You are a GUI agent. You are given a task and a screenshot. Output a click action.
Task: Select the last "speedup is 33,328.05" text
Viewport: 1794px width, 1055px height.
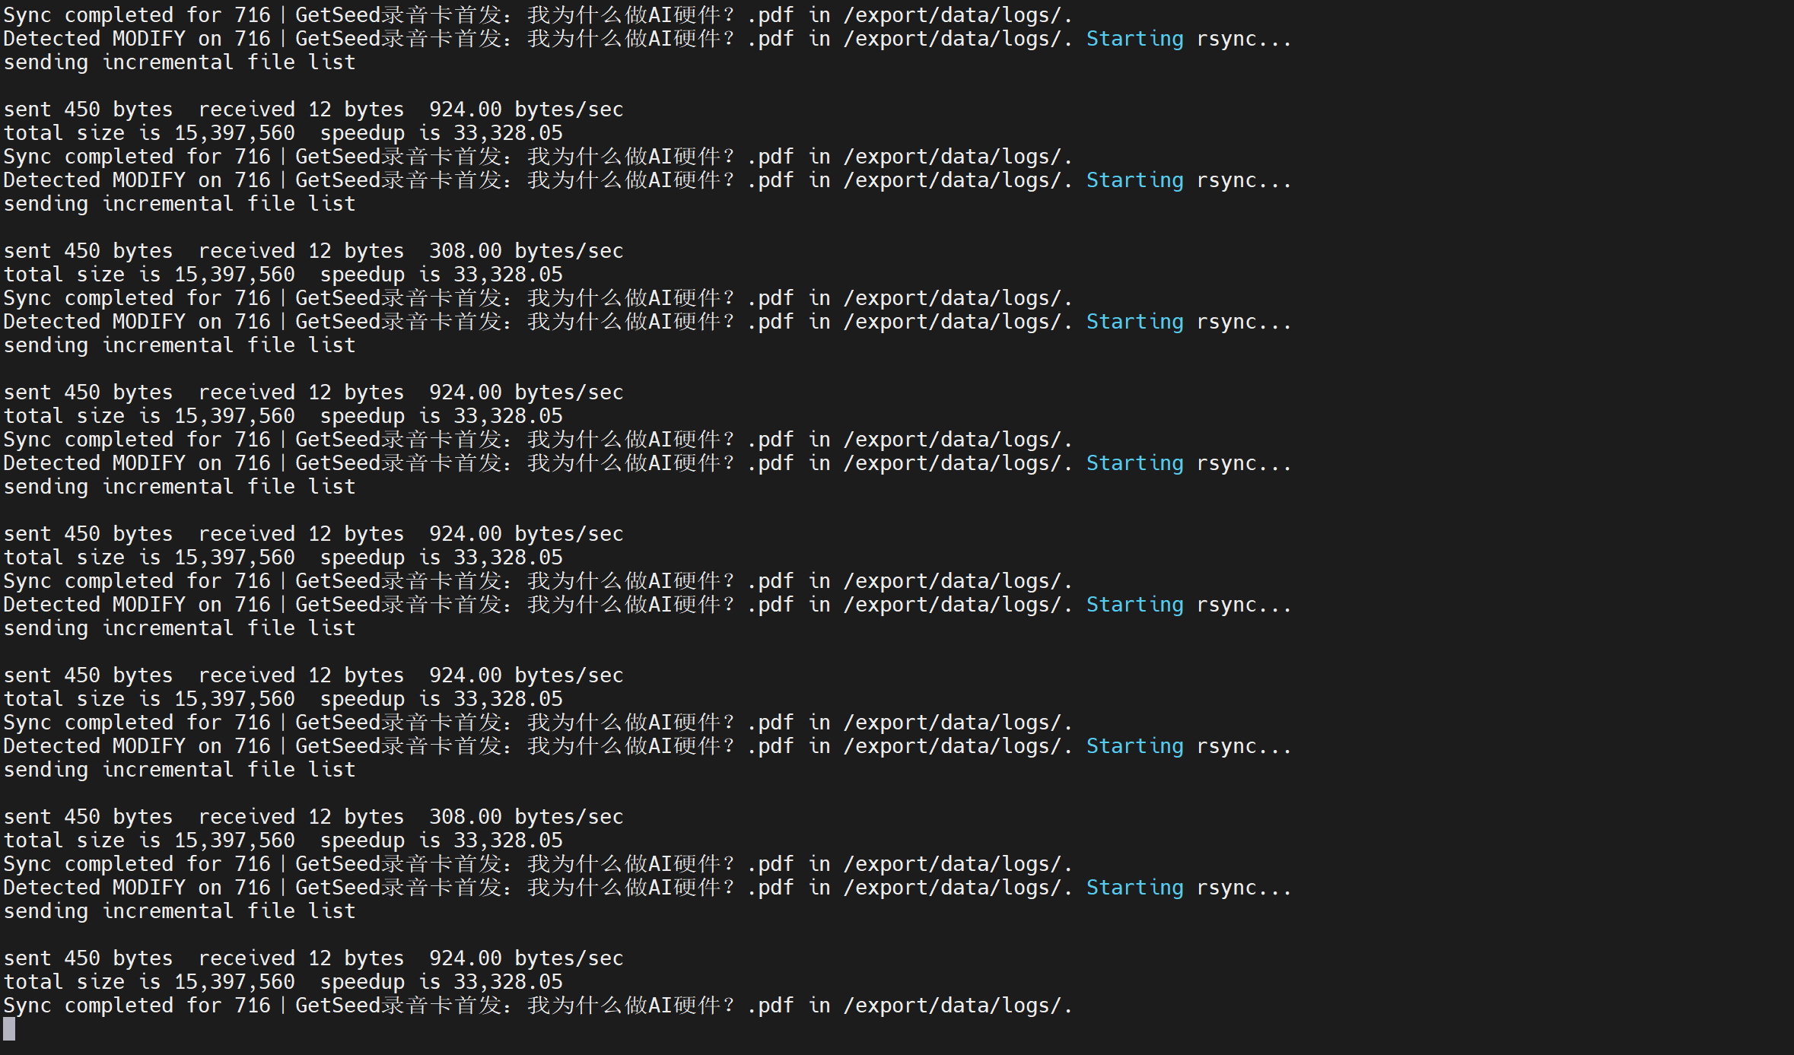click(x=441, y=982)
